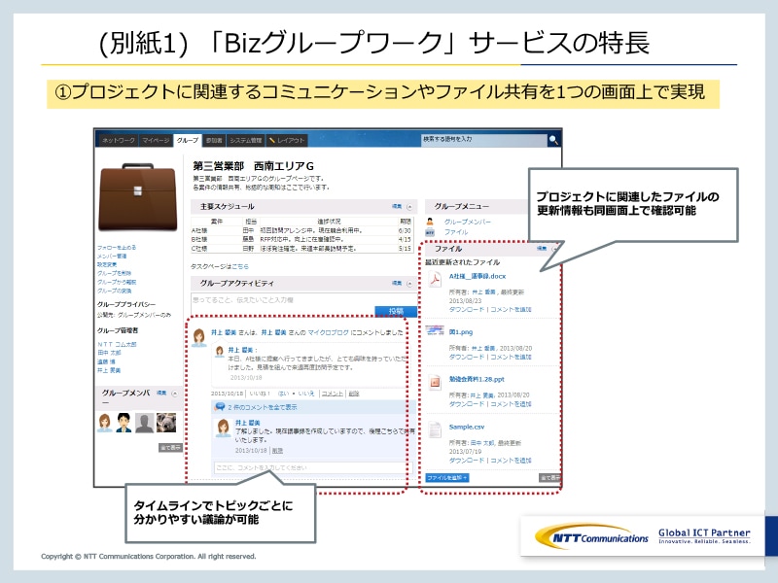Click the koala photo member avatar
Screen dimensions: 778x583
[166, 423]
